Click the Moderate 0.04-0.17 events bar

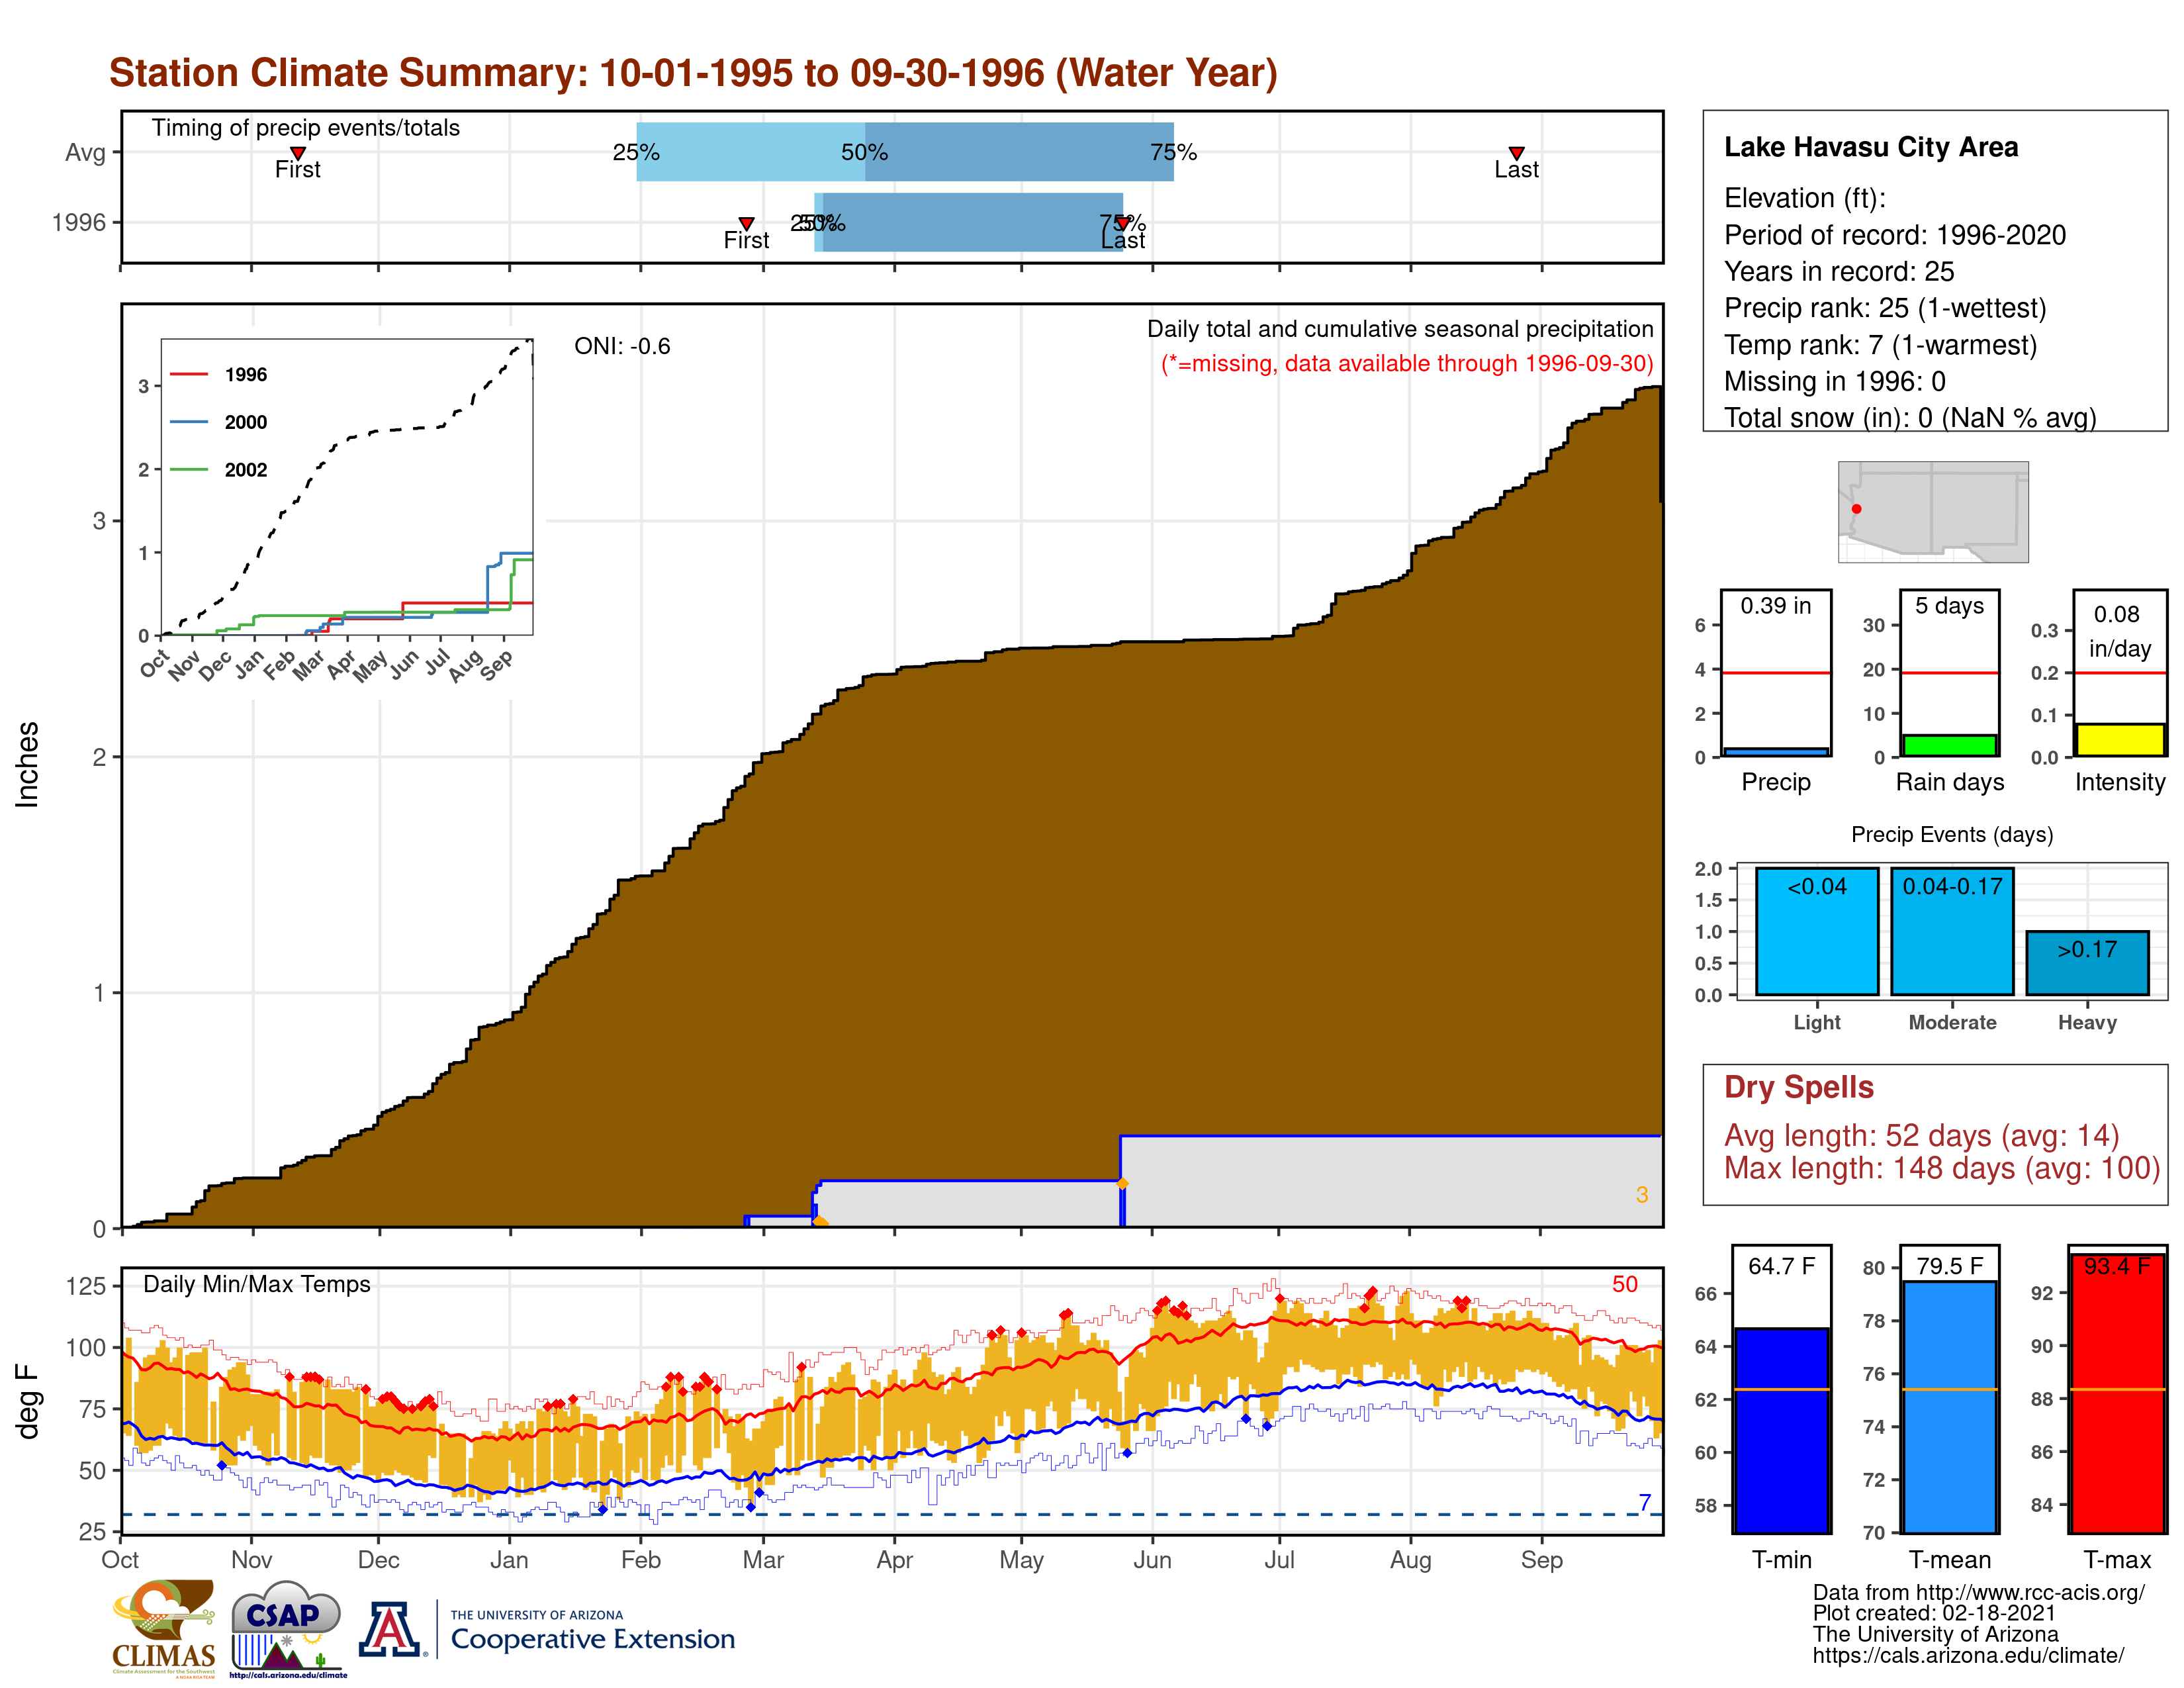[1952, 931]
